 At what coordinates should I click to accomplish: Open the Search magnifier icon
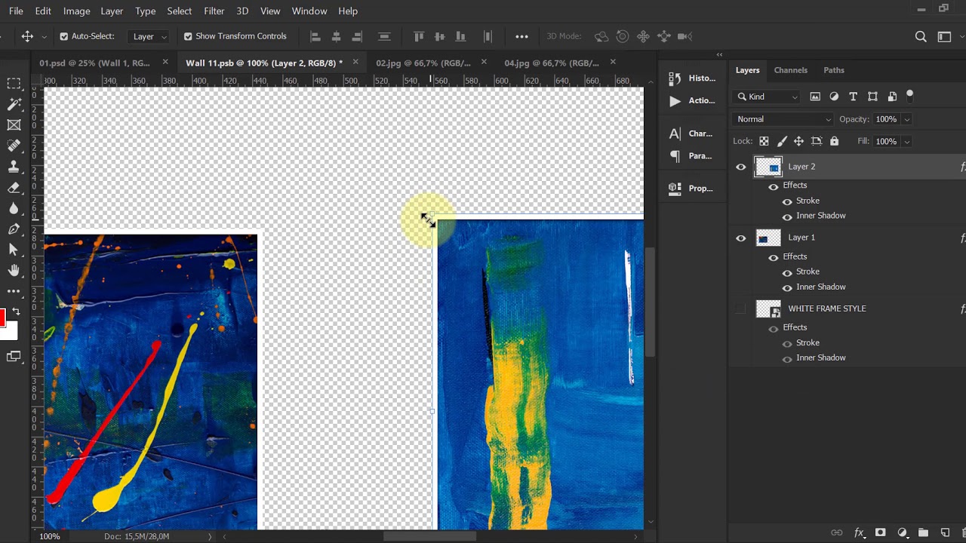click(x=921, y=36)
